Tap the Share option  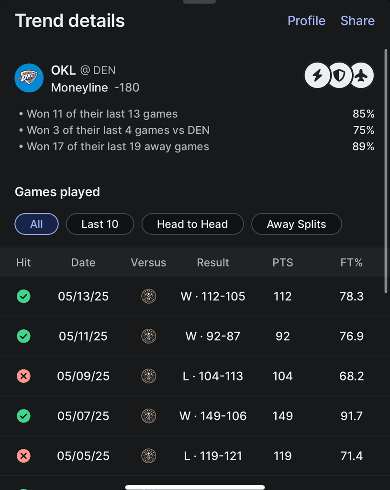pos(357,21)
